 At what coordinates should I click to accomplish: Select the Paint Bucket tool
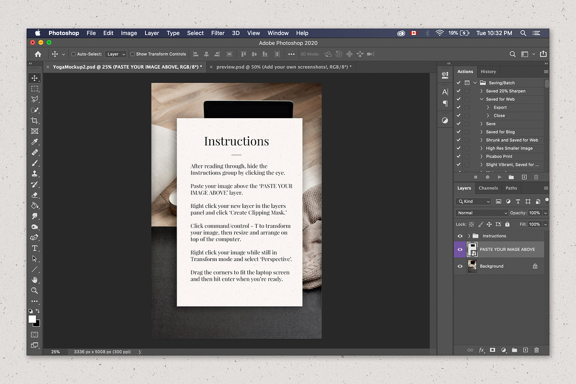pos(35,205)
